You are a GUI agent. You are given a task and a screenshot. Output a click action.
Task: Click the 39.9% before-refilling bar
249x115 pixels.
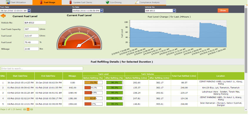pyautogui.click(x=93, y=93)
